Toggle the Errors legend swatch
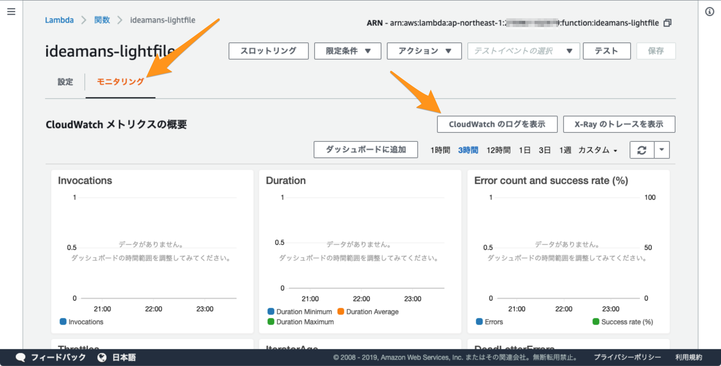The width and height of the screenshot is (721, 366). [479, 321]
